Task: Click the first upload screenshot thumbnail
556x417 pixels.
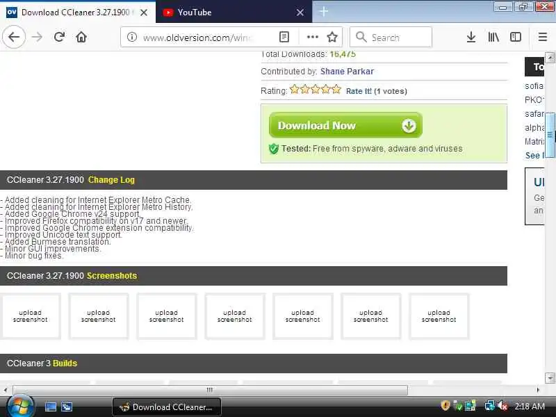Action: (30, 316)
